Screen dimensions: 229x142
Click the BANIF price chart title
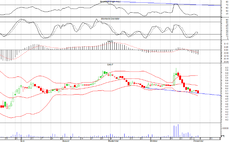(x=110, y=65)
